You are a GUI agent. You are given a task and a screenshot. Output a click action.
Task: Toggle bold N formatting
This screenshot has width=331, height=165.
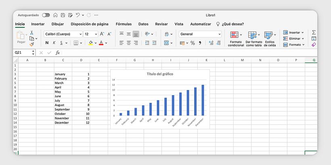pyautogui.click(x=47, y=43)
